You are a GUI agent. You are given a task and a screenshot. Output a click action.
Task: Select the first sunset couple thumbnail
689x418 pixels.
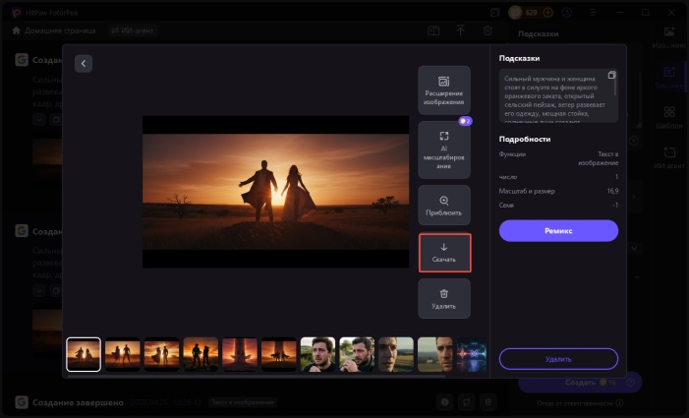[x=84, y=354]
